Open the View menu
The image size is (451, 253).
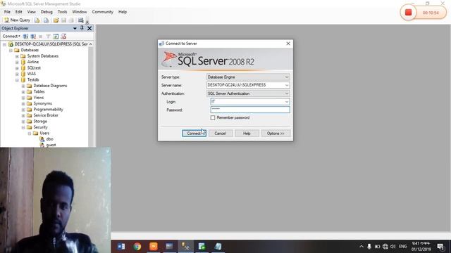(31, 12)
